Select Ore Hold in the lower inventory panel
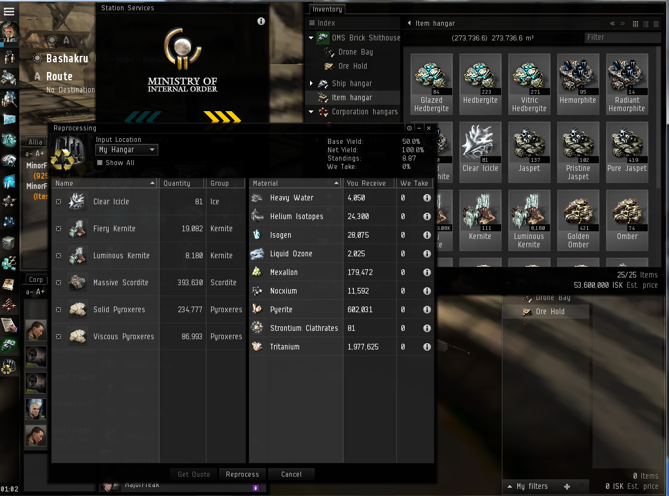Screen dimensions: 669x496 point(545,312)
